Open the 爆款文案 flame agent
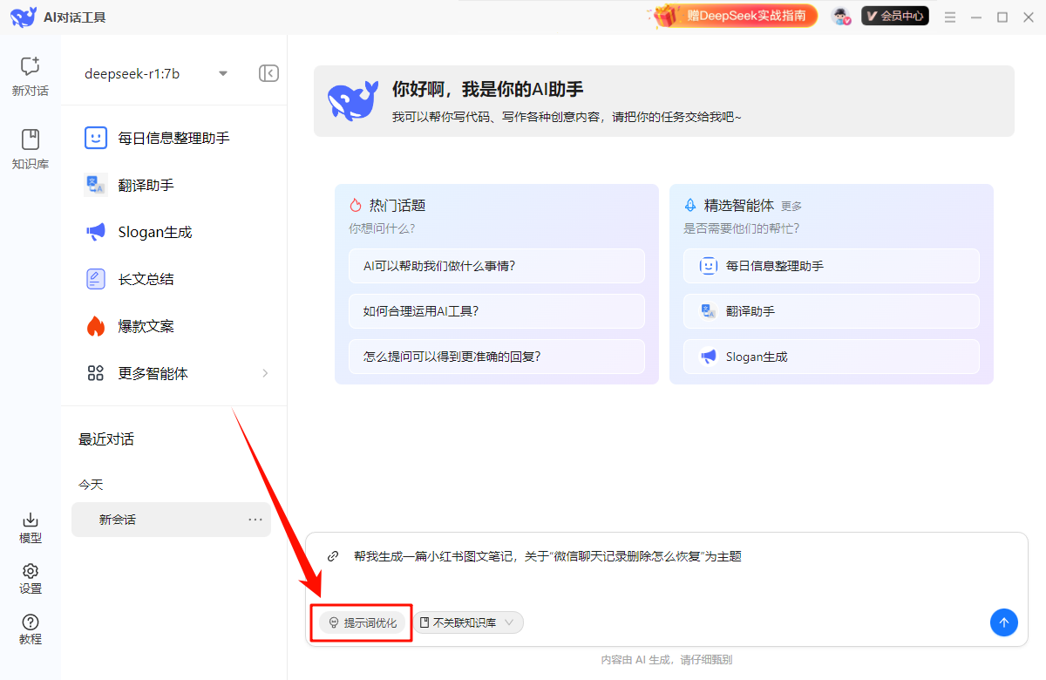 click(x=96, y=325)
